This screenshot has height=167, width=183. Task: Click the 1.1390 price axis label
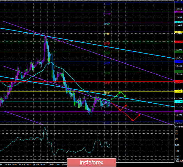pos(179,50)
